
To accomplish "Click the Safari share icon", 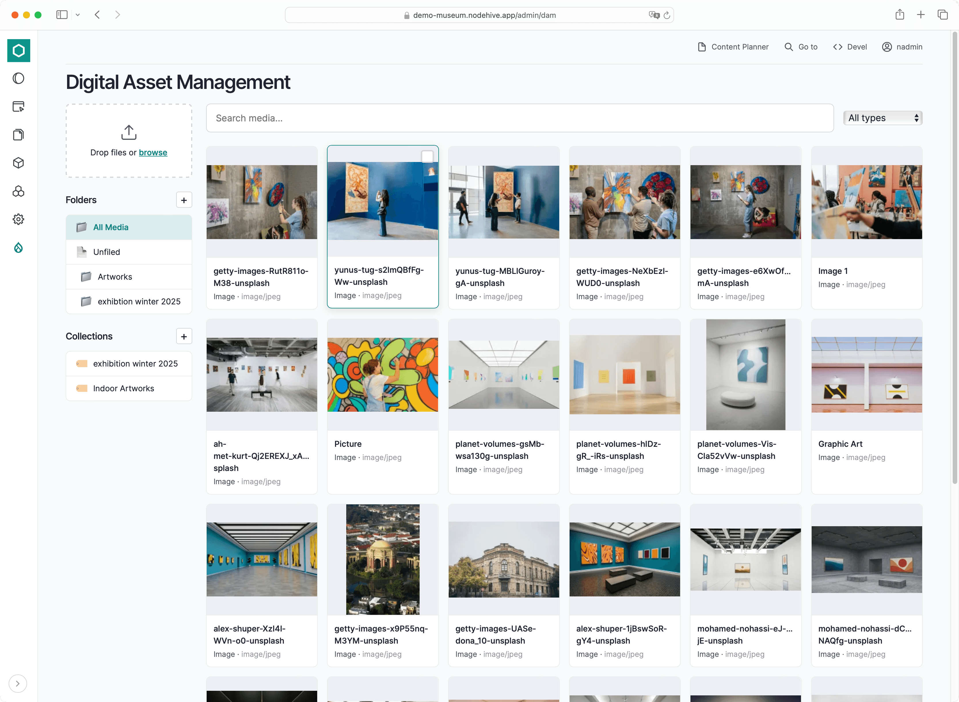I will pyautogui.click(x=899, y=14).
